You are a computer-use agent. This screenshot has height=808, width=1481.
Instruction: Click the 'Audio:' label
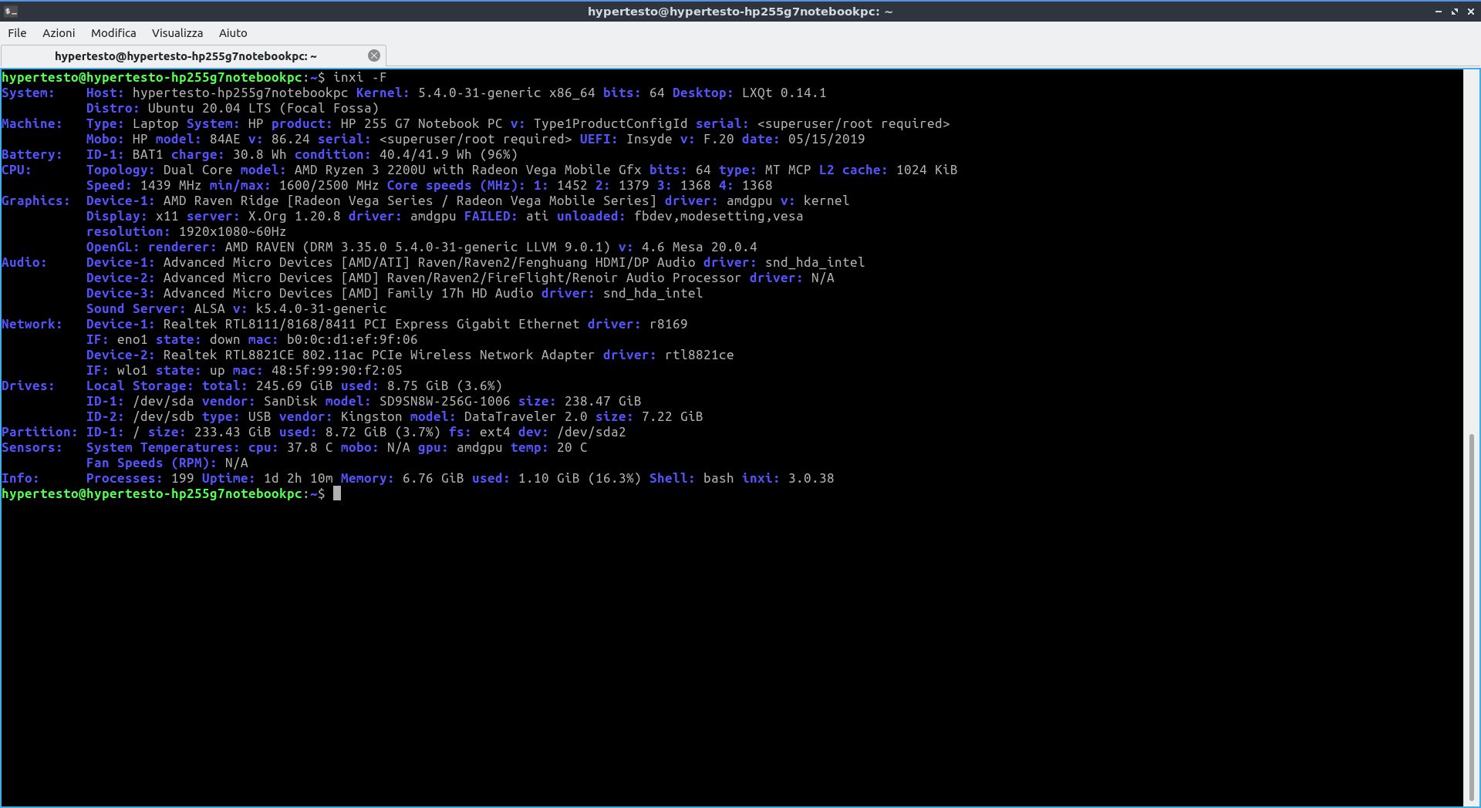click(24, 262)
